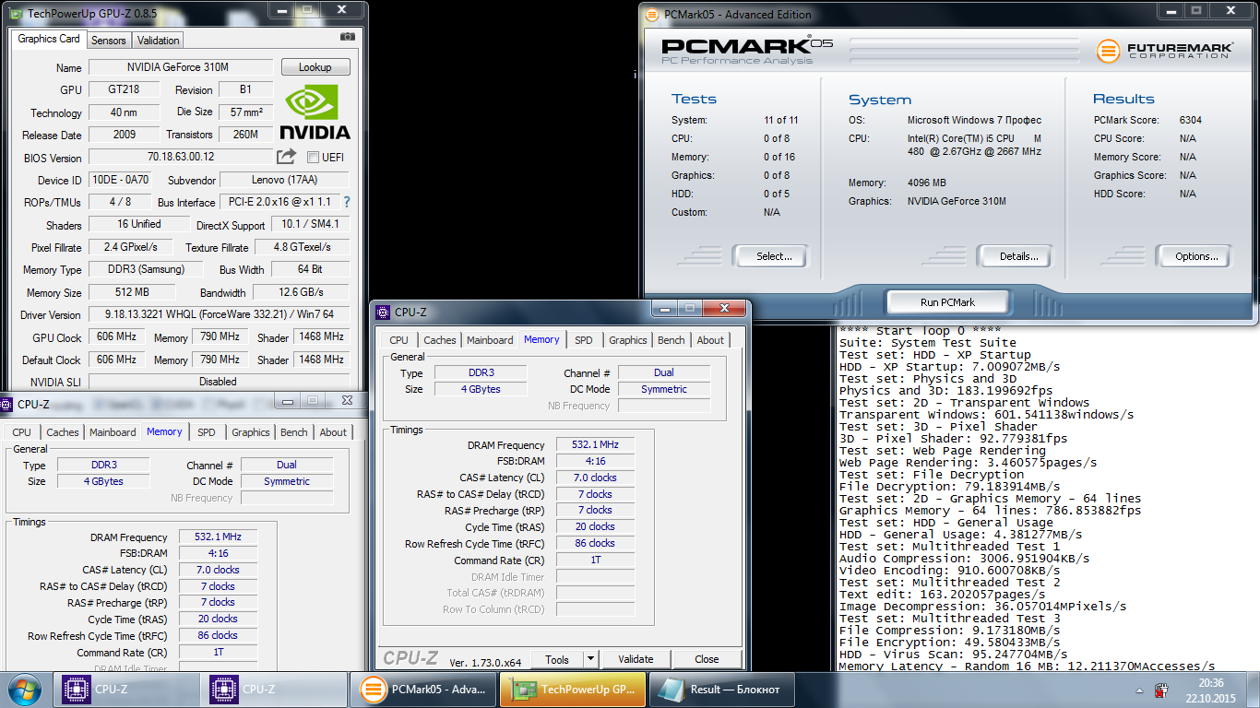Click the PCMark05 title bar orange icon
This screenshot has height=708, width=1260.
click(651, 14)
